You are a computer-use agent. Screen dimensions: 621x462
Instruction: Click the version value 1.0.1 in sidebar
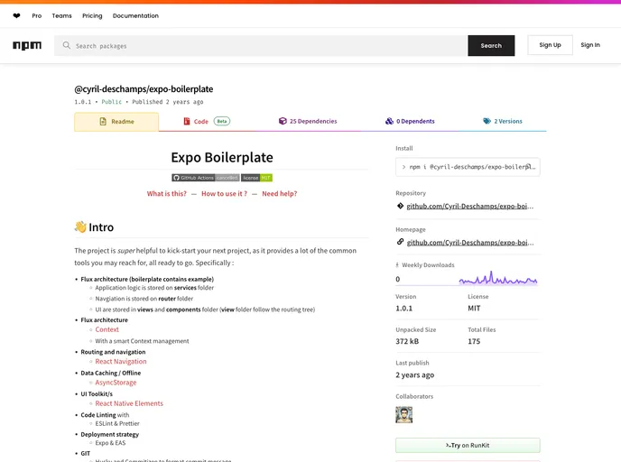point(404,308)
